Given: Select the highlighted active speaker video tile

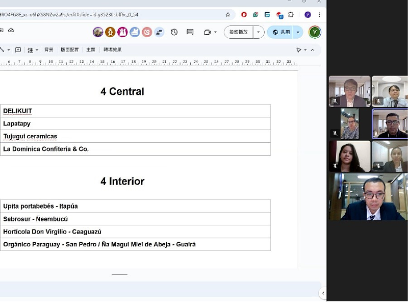Looking at the screenshot, I should (x=390, y=124).
